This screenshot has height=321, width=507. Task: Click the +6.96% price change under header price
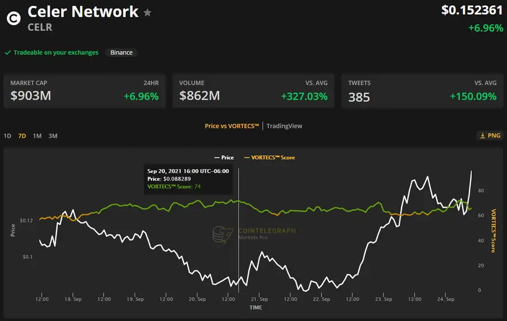coord(486,28)
